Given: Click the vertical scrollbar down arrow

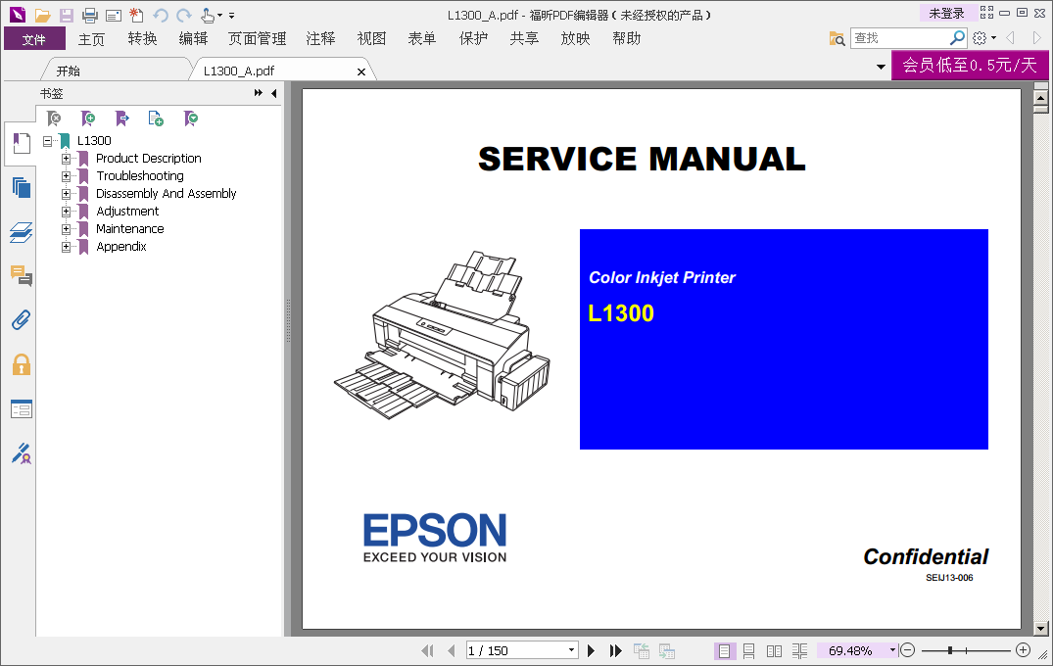Looking at the screenshot, I should coord(1041,629).
